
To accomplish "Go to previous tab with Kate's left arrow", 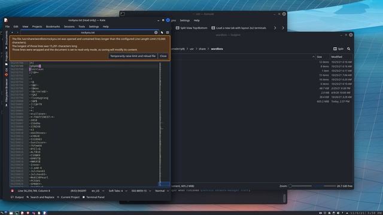I will pos(12,32).
